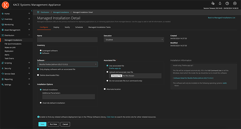Click the KACE logo icon
This screenshot has height=129, width=241.
(5, 5)
